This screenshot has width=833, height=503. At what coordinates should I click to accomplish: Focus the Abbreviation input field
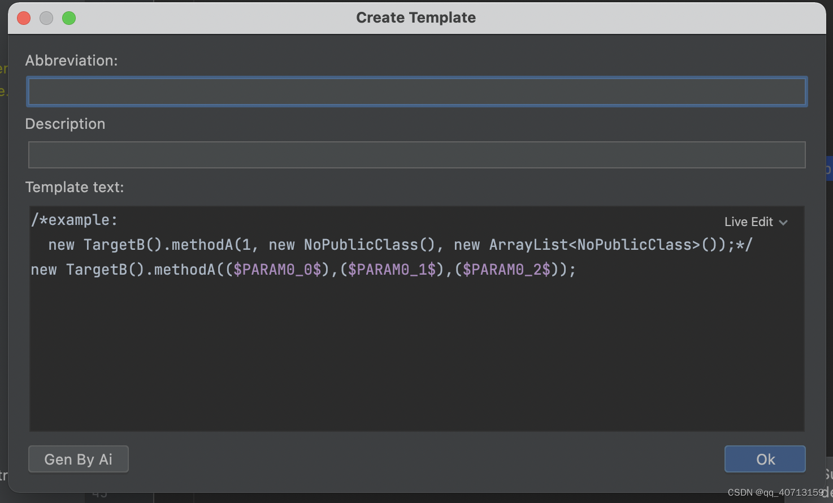click(x=416, y=92)
